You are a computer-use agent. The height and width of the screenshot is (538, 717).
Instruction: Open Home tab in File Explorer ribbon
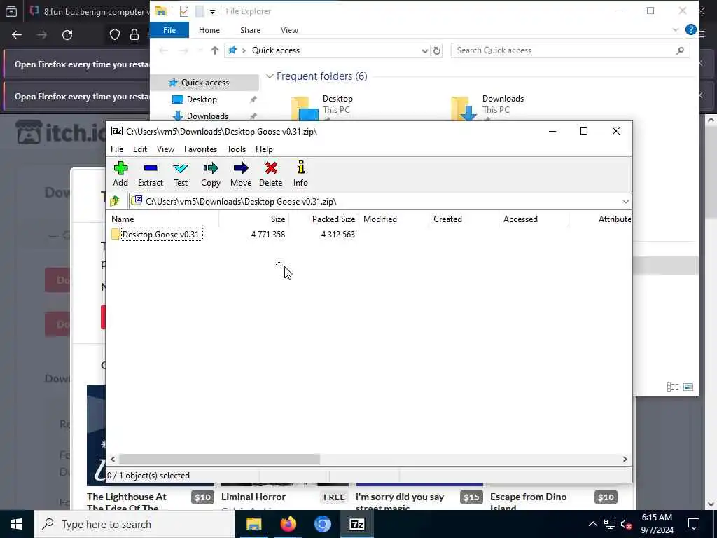[209, 30]
